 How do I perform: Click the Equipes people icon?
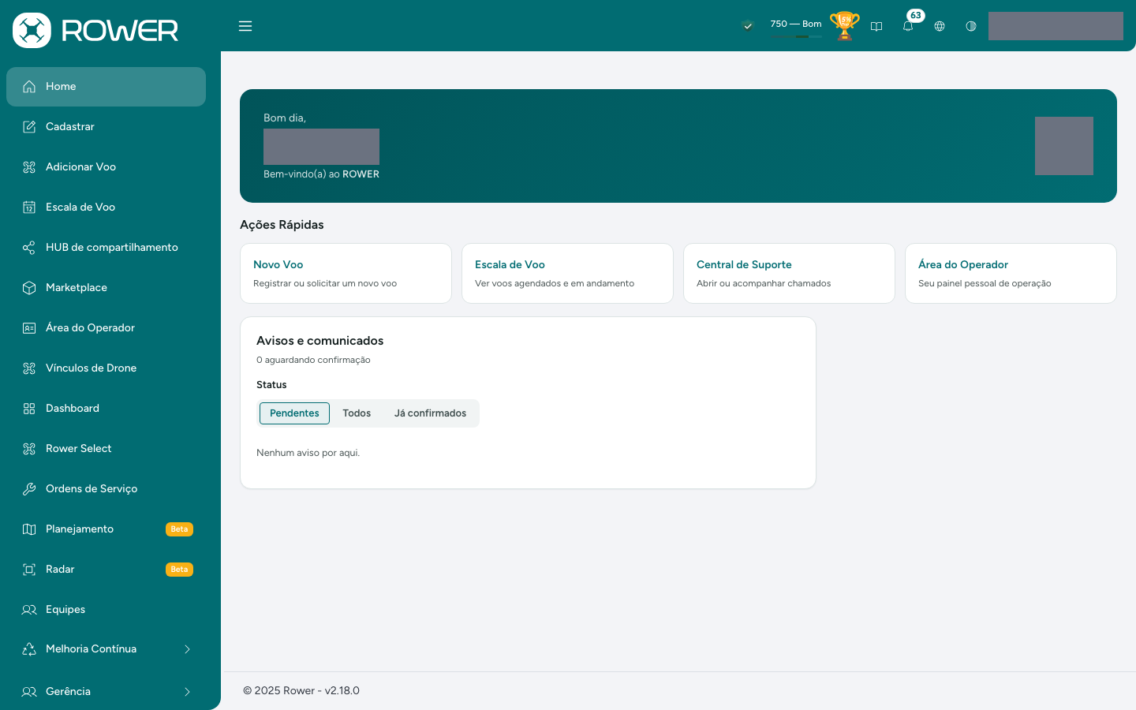click(x=29, y=610)
